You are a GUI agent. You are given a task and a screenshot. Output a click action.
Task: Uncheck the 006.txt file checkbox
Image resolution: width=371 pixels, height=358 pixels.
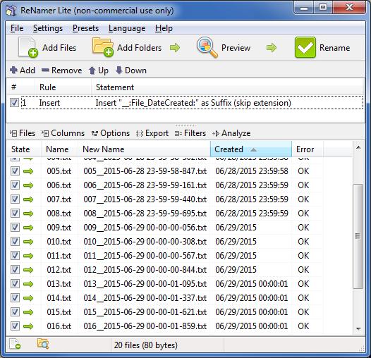click(15, 185)
